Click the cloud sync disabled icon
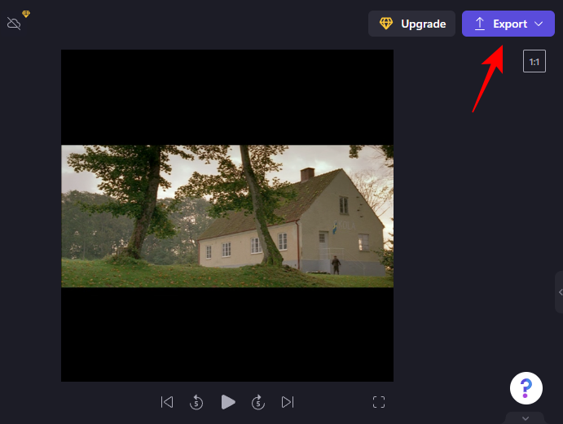The width and height of the screenshot is (563, 424). pyautogui.click(x=14, y=24)
